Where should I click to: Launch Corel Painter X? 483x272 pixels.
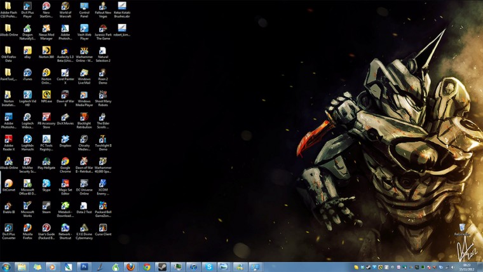click(x=65, y=76)
